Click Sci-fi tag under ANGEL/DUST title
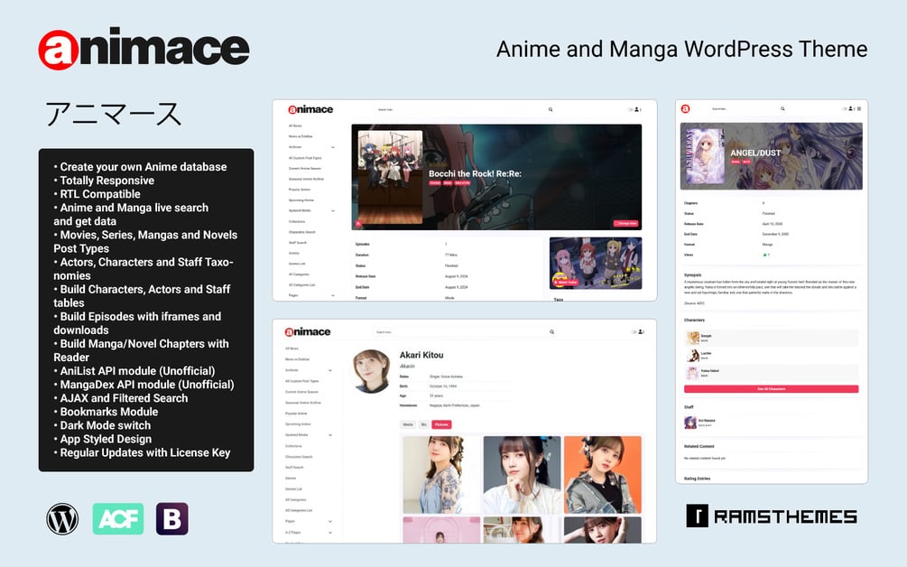This screenshot has height=567, width=907. [x=746, y=162]
